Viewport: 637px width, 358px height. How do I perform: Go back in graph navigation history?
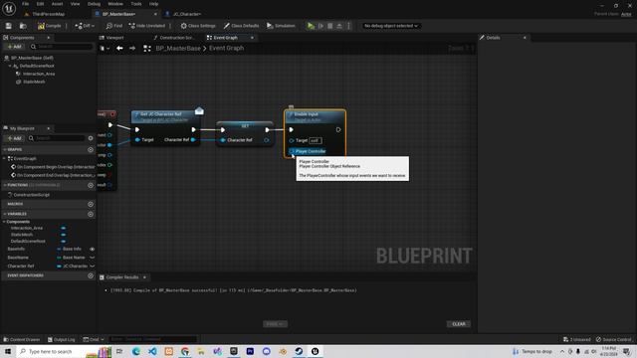[119, 48]
